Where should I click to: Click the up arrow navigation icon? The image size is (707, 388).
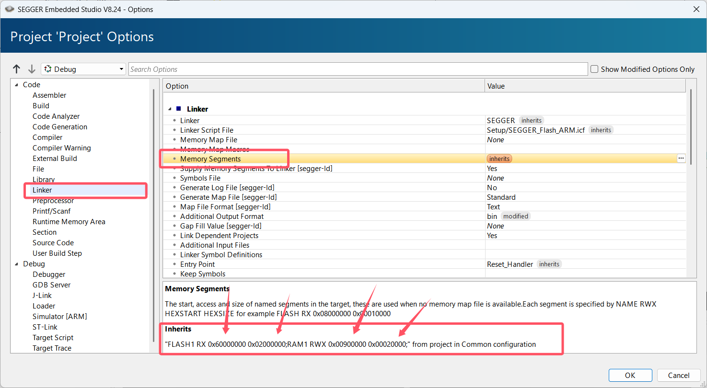tap(17, 69)
